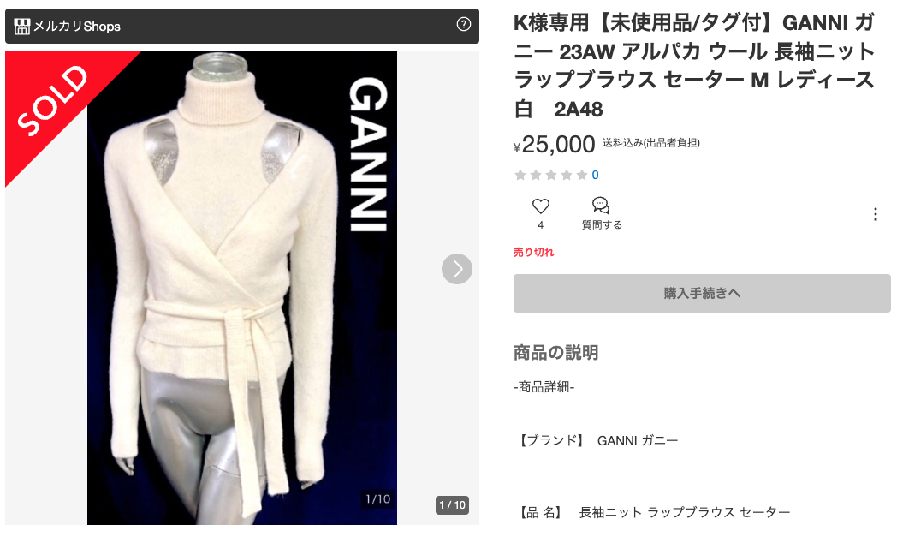897x537 pixels.
Task: Show next product image arrow
Action: pos(456,269)
